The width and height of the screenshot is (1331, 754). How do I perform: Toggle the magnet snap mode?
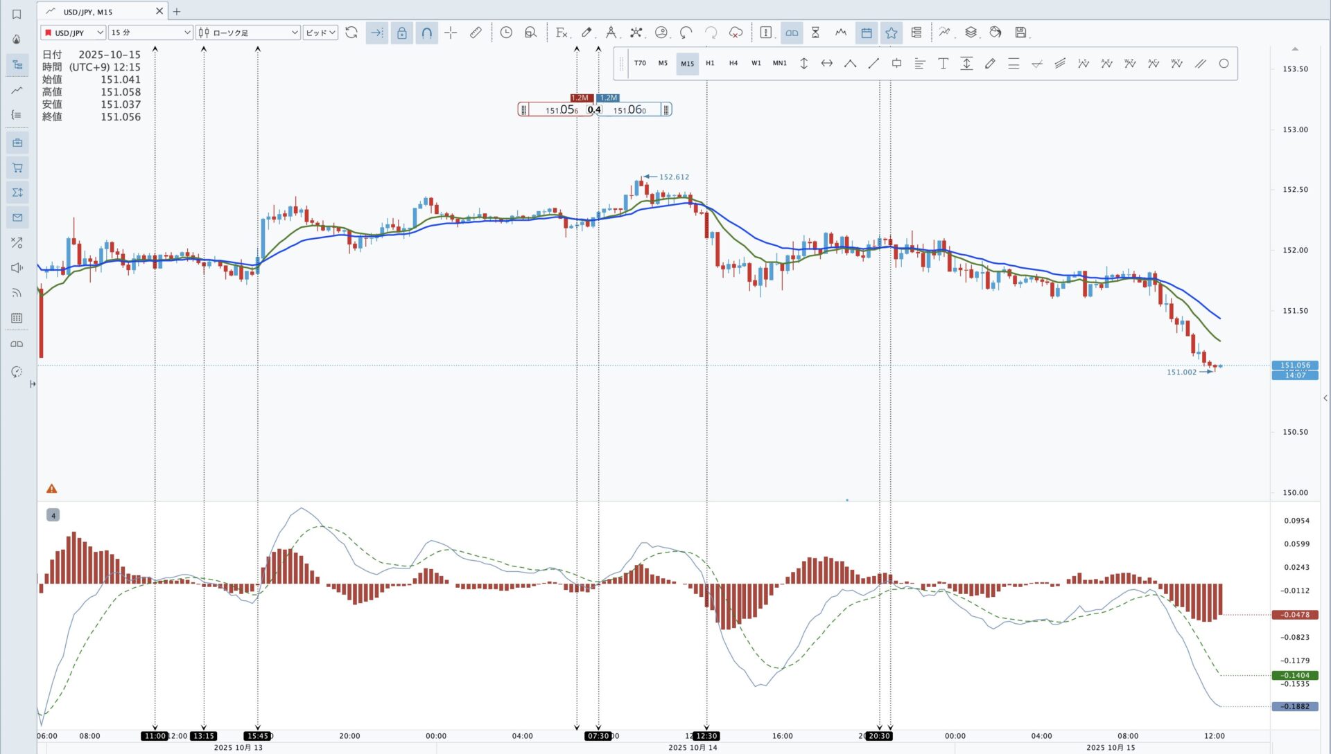tap(426, 33)
